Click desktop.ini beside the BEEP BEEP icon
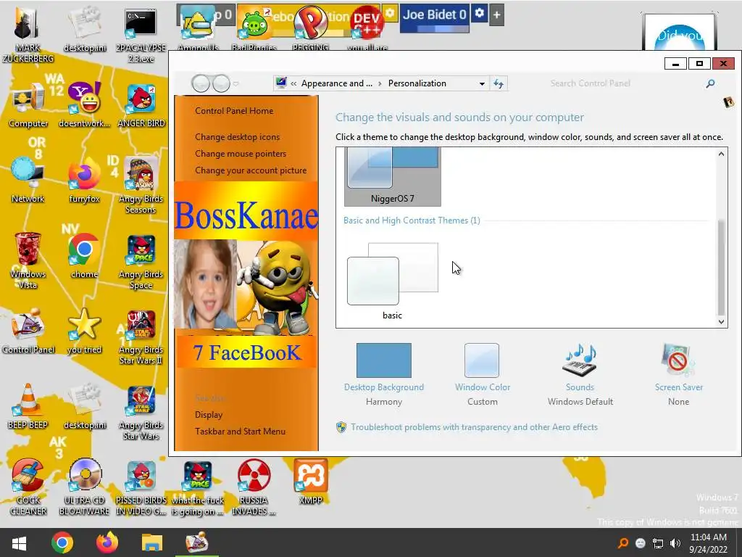The width and height of the screenshot is (742, 557). point(84,406)
